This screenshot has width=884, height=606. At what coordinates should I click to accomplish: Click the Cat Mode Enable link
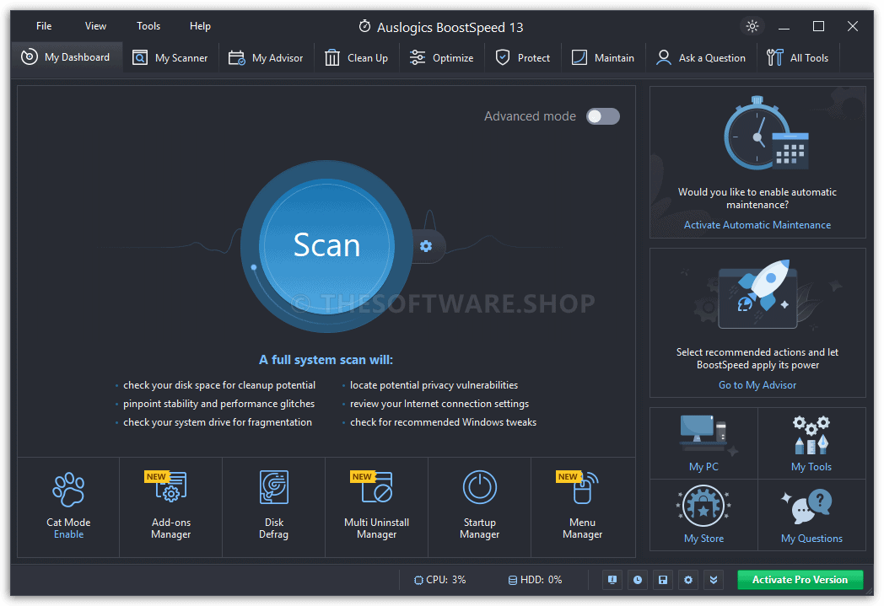point(69,534)
